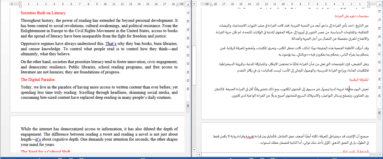The height and width of the screenshot is (159, 383).
Task: Click the horizontal scrollbar left arrow in Arabic window
Action: (199, 155)
